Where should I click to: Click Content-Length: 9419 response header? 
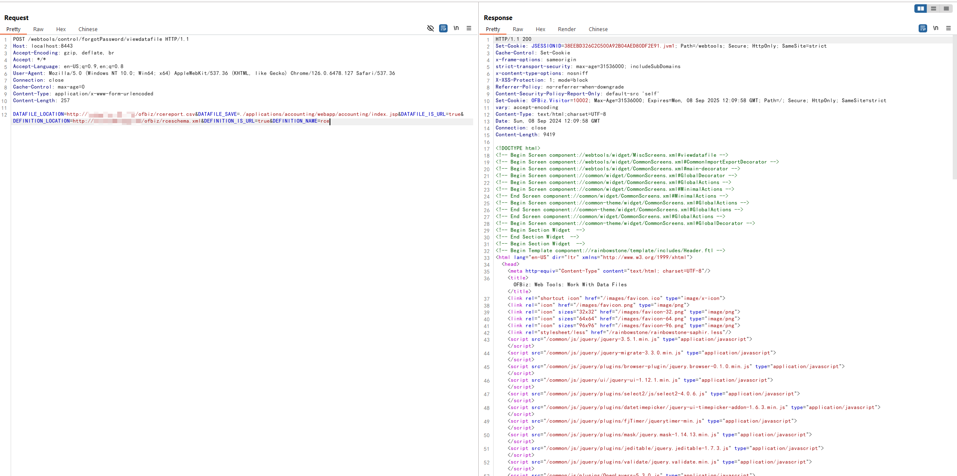pyautogui.click(x=525, y=135)
